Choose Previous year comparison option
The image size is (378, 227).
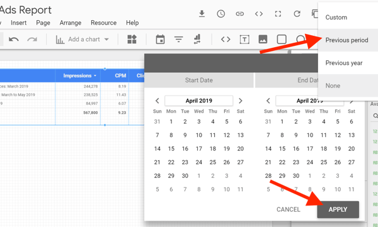tap(348, 63)
